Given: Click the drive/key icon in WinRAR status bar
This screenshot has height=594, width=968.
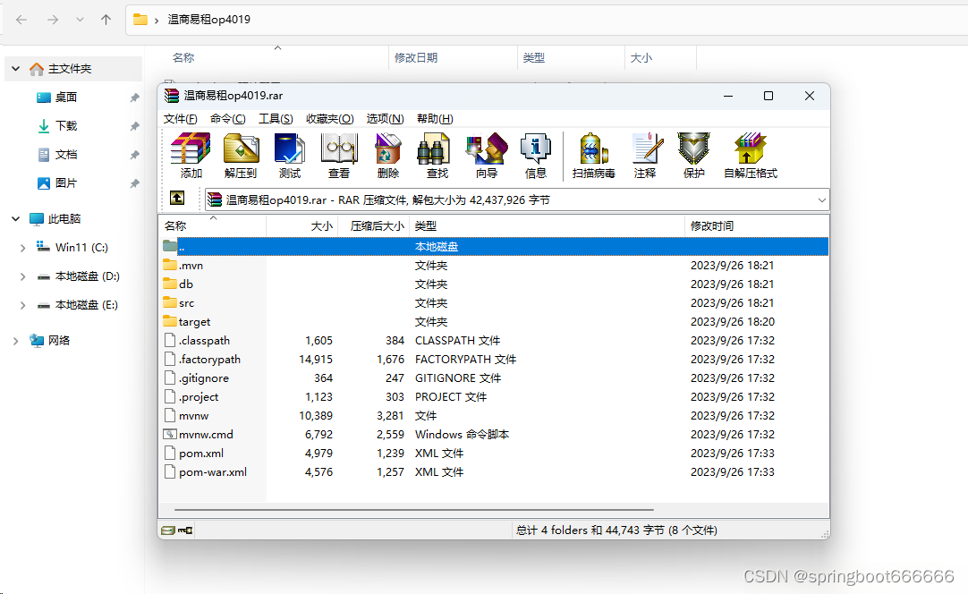Looking at the screenshot, I should click(177, 530).
